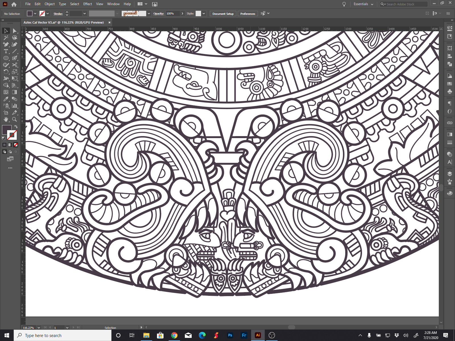The width and height of the screenshot is (455, 341).
Task: Swap fill and stroke arrows
Action: [x=16, y=127]
